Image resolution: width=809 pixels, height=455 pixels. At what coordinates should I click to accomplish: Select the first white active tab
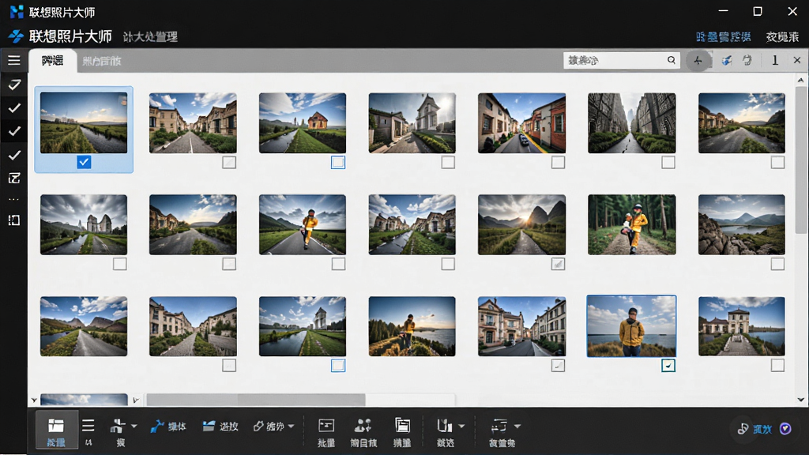53,60
